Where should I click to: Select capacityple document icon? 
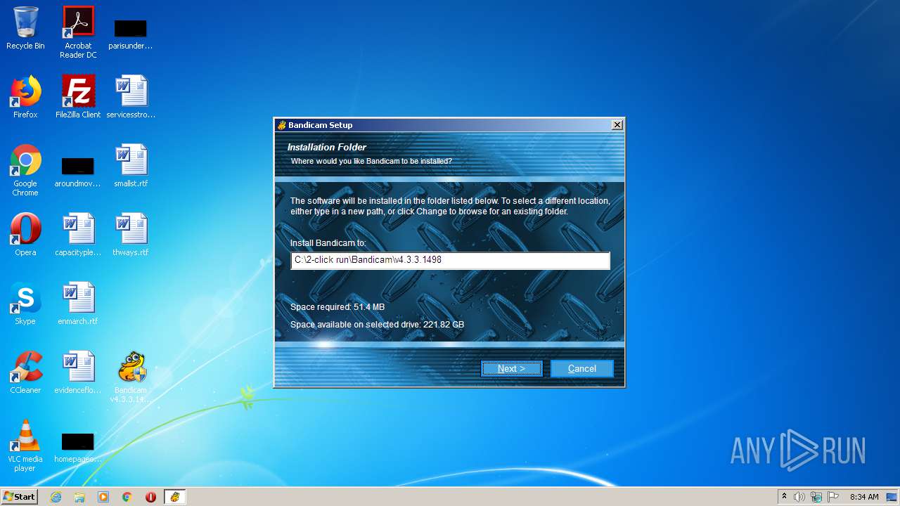pyautogui.click(x=78, y=235)
